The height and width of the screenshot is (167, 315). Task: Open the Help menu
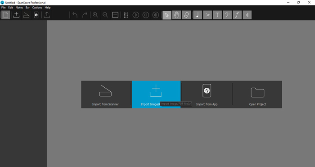tap(47, 8)
